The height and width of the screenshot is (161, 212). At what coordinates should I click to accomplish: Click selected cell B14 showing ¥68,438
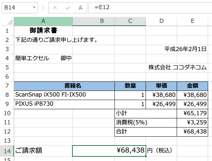coord(109,151)
